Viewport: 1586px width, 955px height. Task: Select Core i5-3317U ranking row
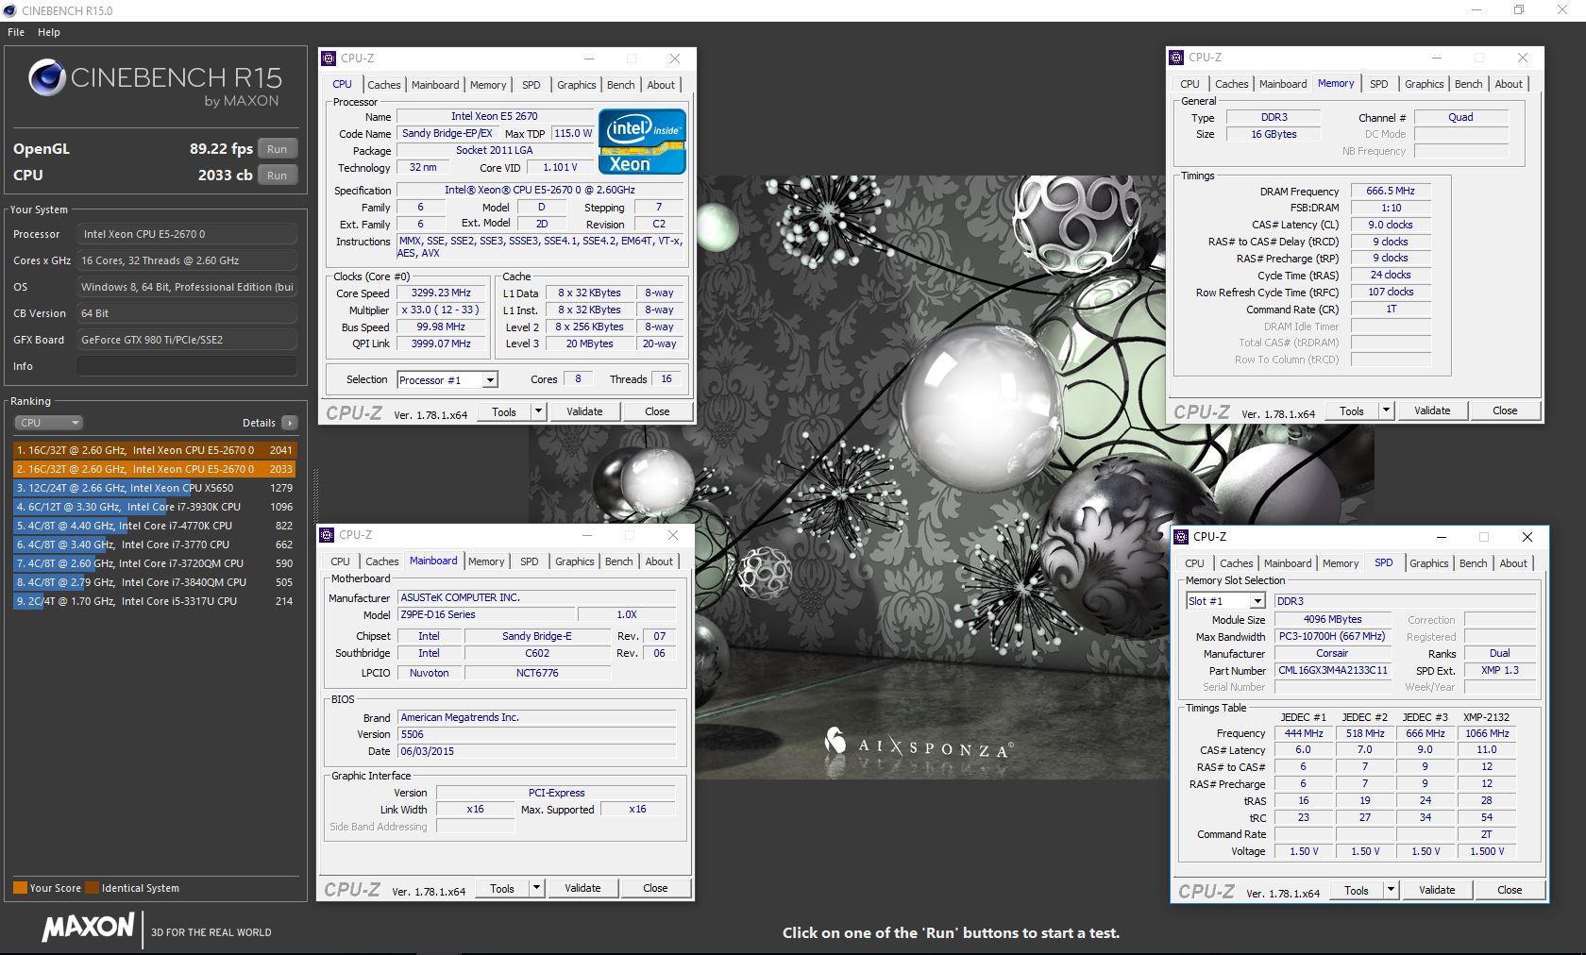click(155, 601)
